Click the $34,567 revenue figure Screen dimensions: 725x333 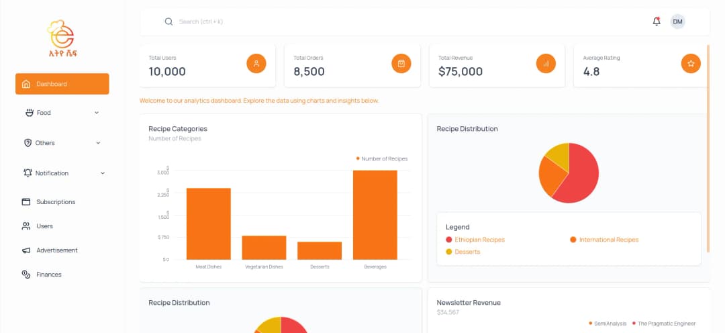tap(448, 313)
